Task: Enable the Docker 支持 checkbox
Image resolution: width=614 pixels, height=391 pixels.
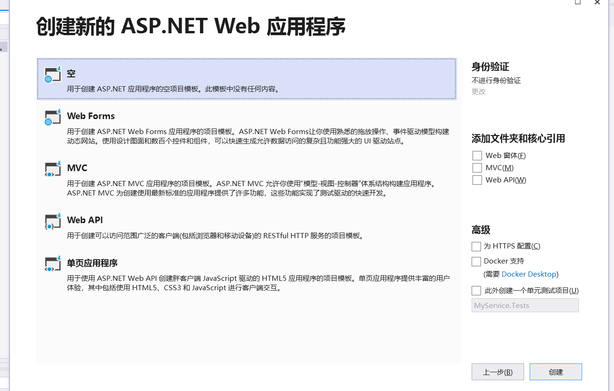Action: [476, 261]
